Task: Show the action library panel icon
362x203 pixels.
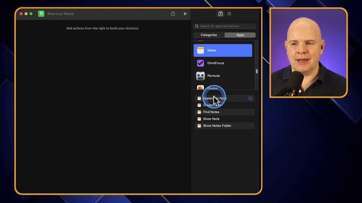Action: [221, 14]
